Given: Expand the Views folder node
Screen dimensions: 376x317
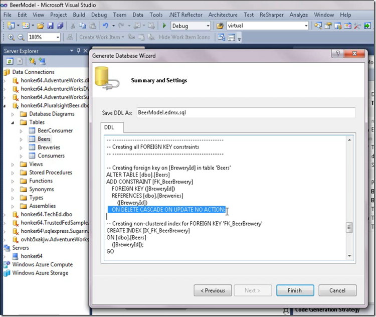Looking at the screenshot, I should pos(13,165).
